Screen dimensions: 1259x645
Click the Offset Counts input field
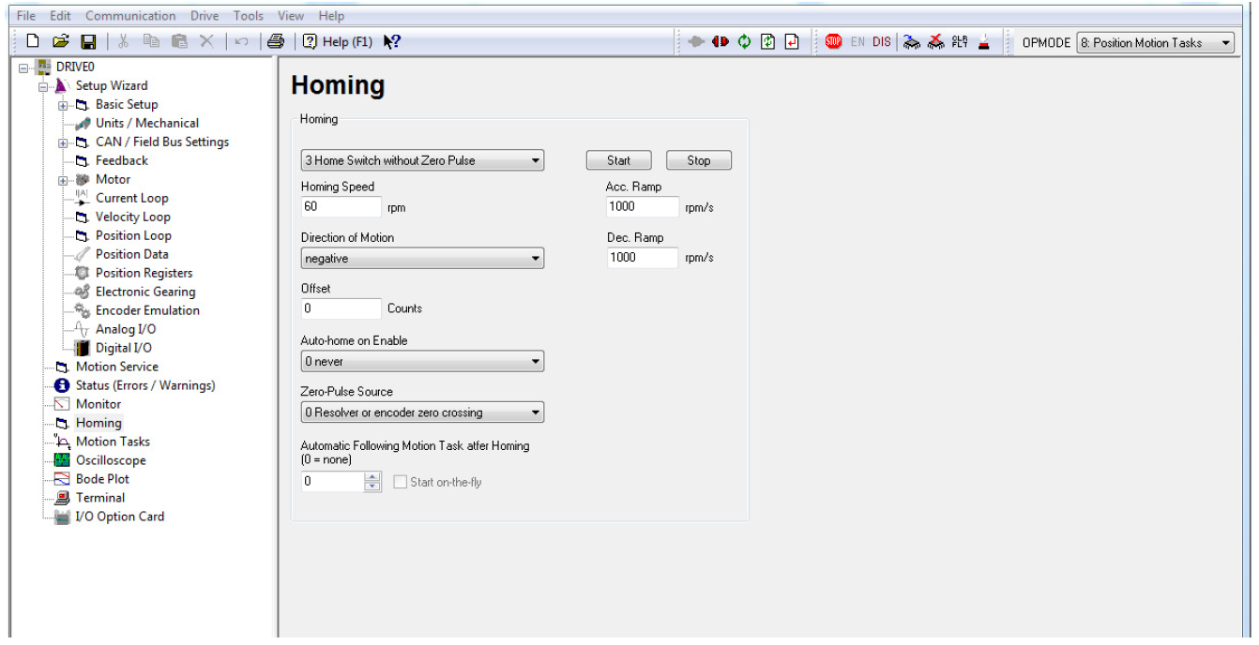point(341,308)
